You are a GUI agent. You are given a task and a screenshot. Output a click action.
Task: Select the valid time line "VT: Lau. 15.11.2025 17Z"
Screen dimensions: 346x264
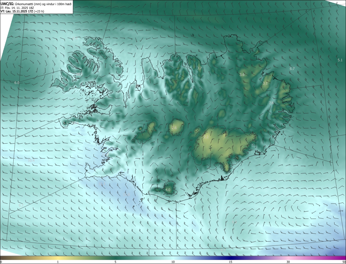coord(17,11)
